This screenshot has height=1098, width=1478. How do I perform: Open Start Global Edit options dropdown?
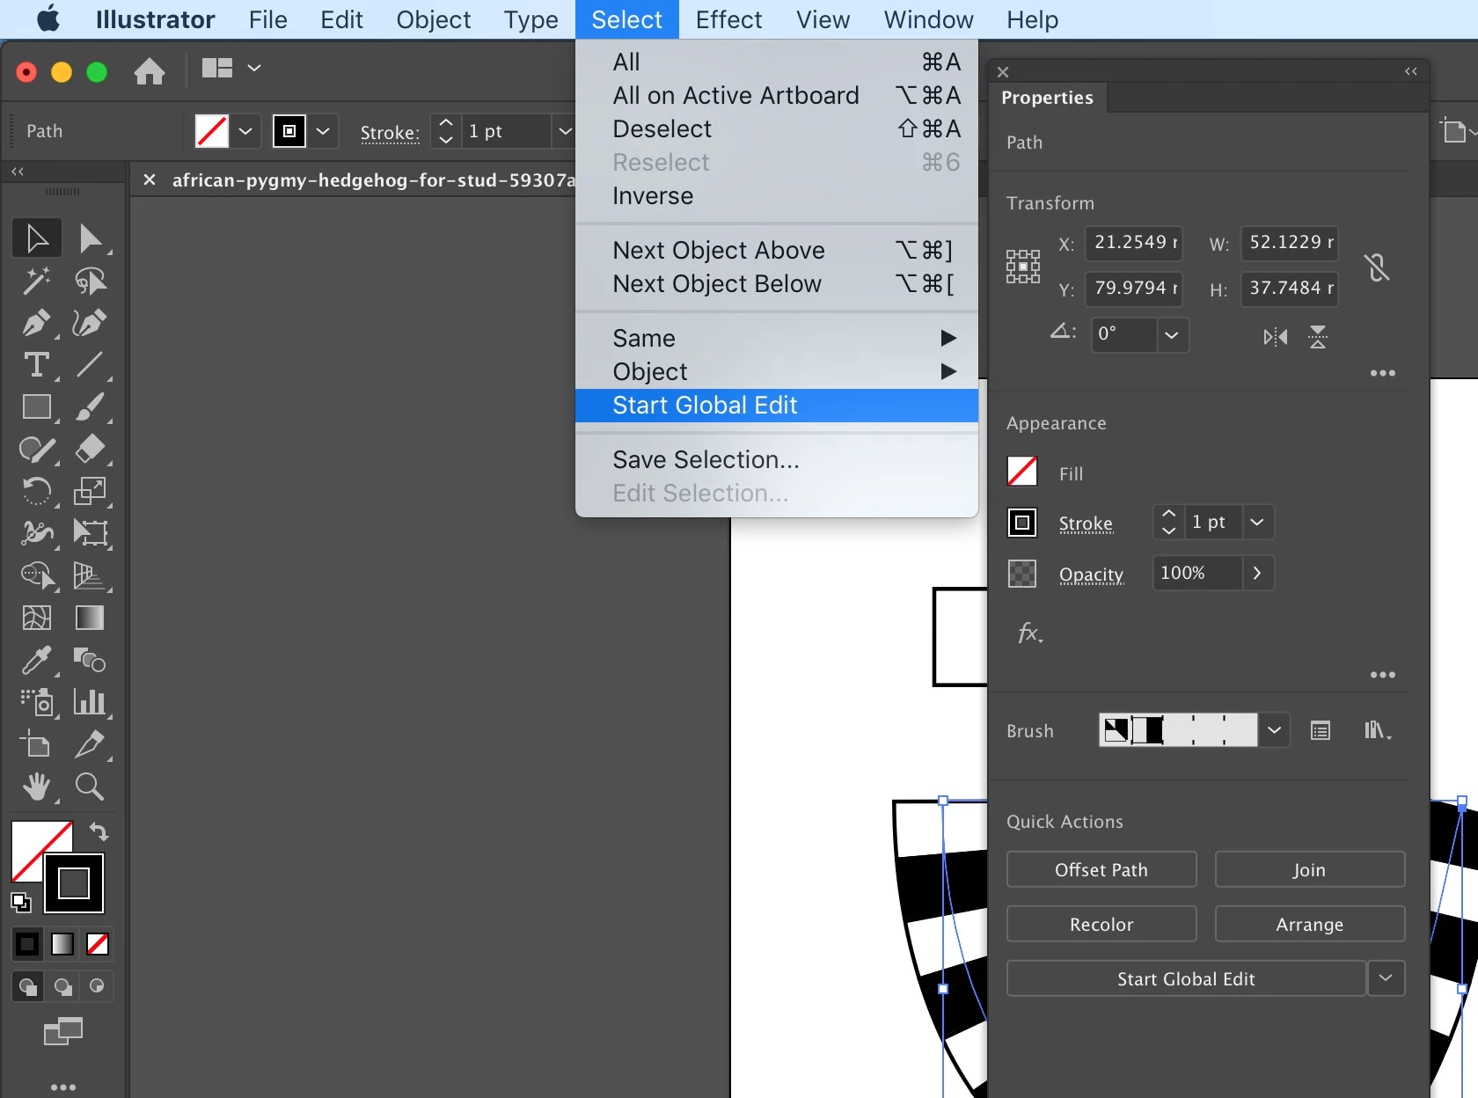click(1386, 978)
